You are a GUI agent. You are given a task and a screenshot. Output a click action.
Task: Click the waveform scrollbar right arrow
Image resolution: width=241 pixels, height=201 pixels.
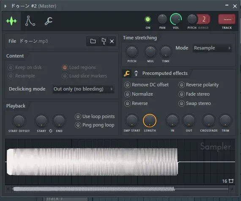pos(232,189)
